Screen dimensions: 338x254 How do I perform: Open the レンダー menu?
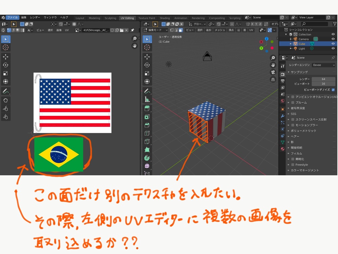pyautogui.click(x=35, y=18)
